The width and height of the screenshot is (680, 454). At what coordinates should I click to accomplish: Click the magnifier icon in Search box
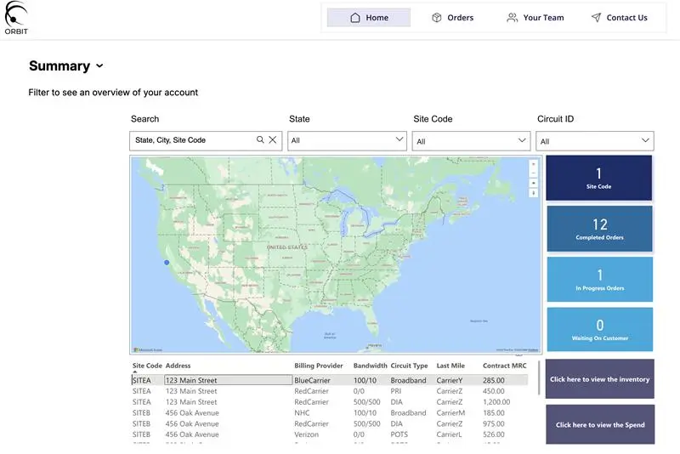[x=261, y=140]
